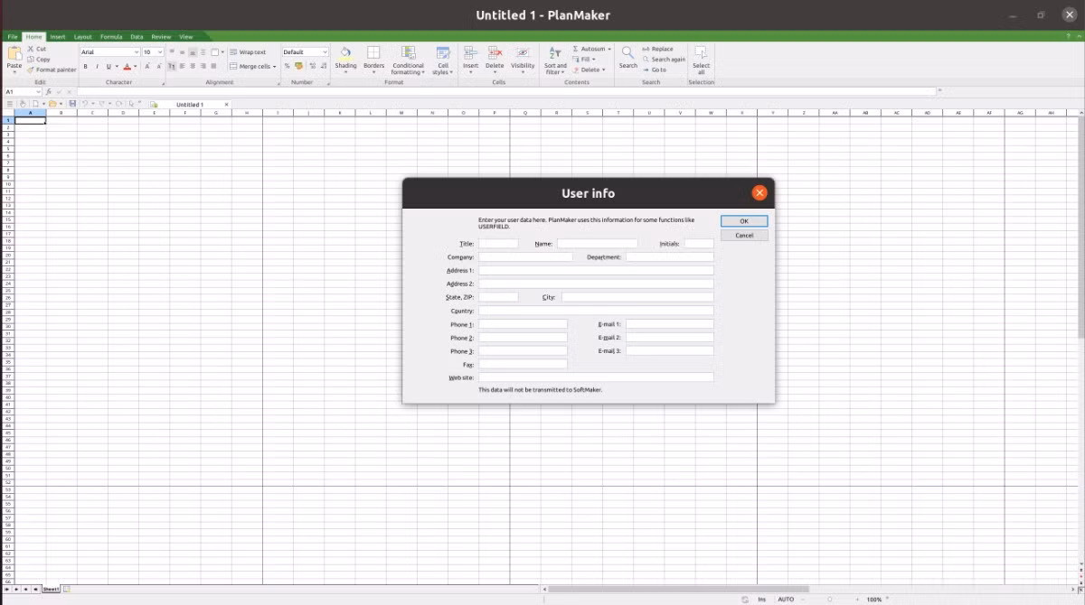Click the New document icon in quick toolbar
The width and height of the screenshot is (1085, 605).
point(35,105)
